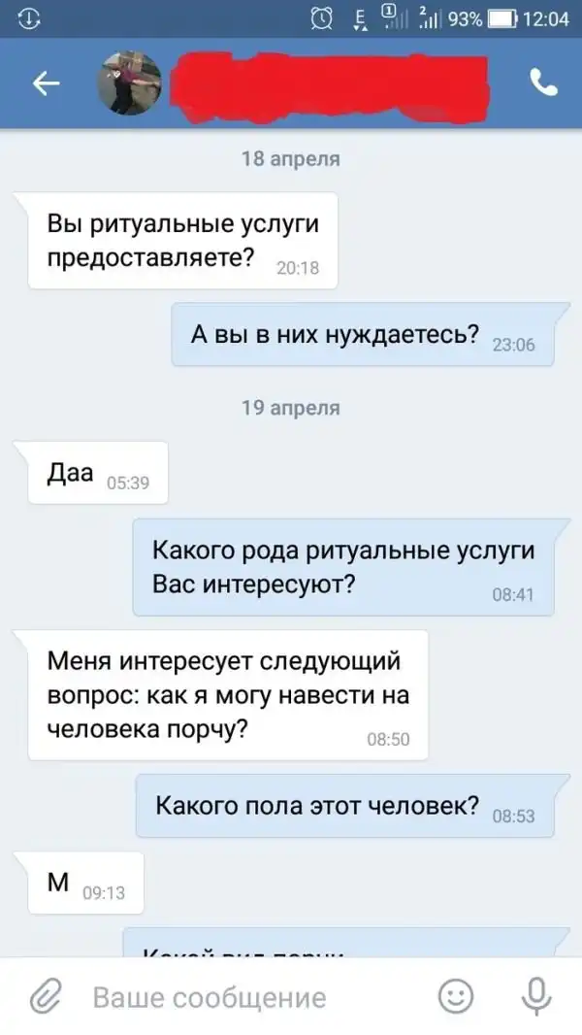Select message "Какого рода ритуальные услуги Вас интересуют?"

point(343,567)
